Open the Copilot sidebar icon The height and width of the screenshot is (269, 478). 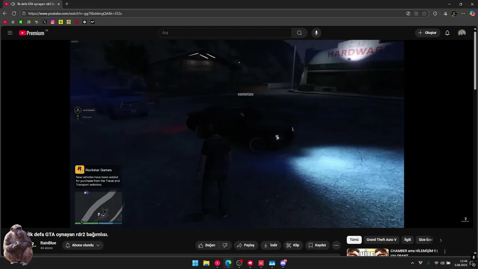point(472,13)
